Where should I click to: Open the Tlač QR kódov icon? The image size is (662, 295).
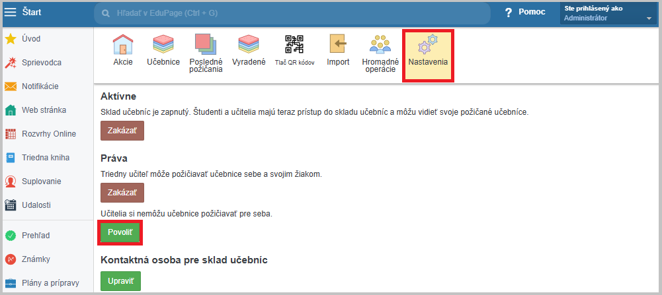(295, 44)
